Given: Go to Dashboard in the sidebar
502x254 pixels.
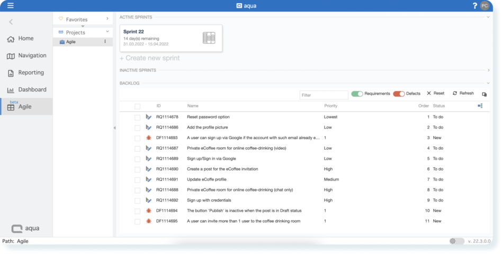Looking at the screenshot, I should coord(32,90).
